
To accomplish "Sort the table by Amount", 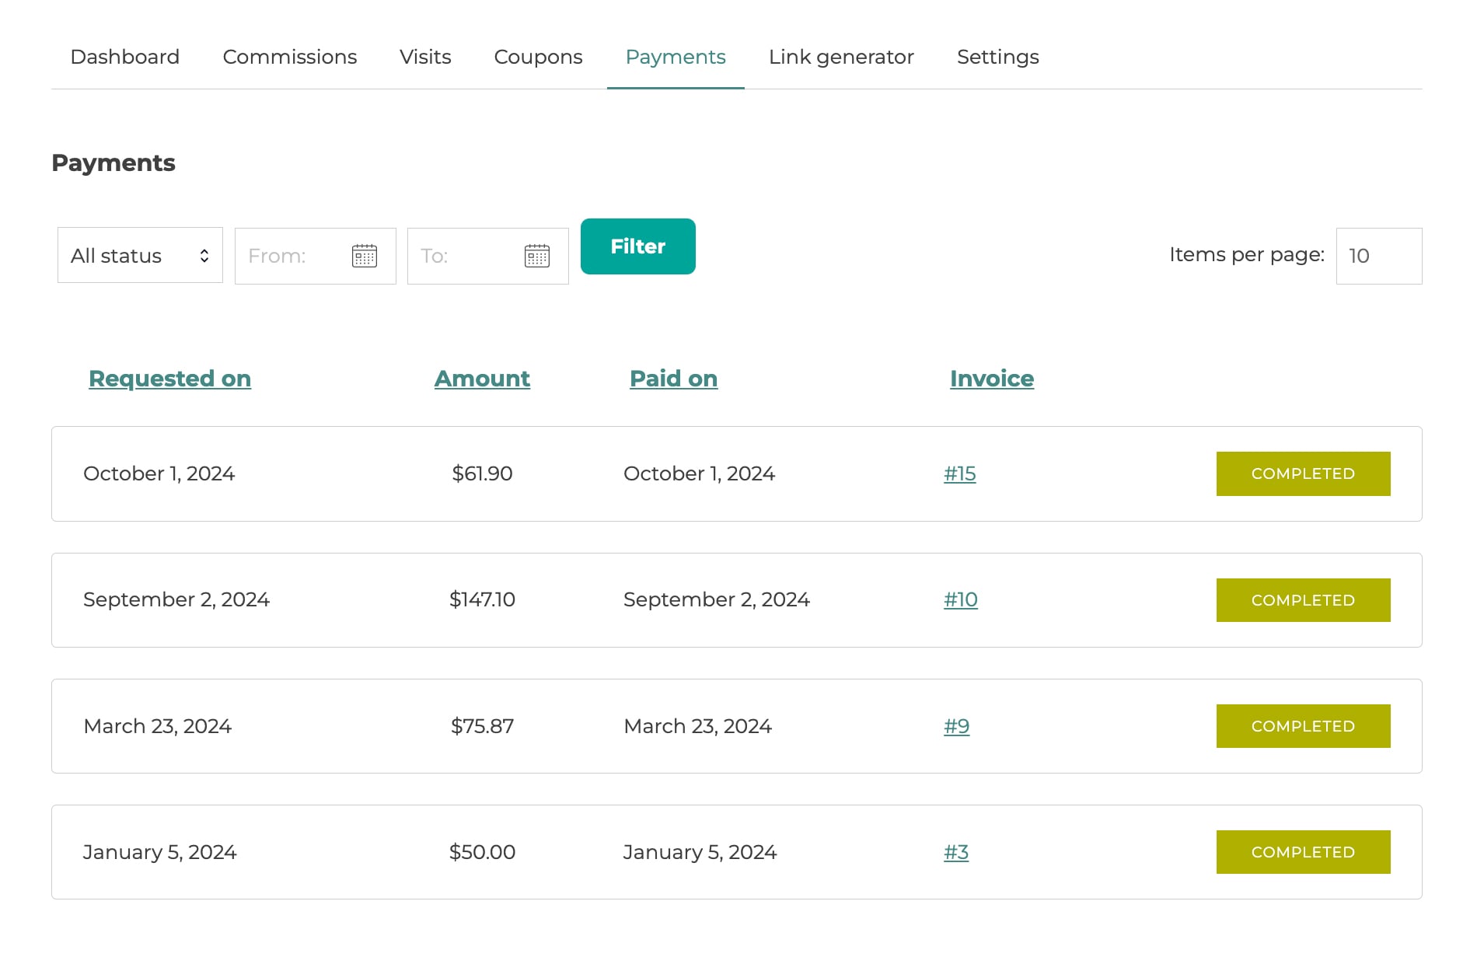I will click(482, 379).
